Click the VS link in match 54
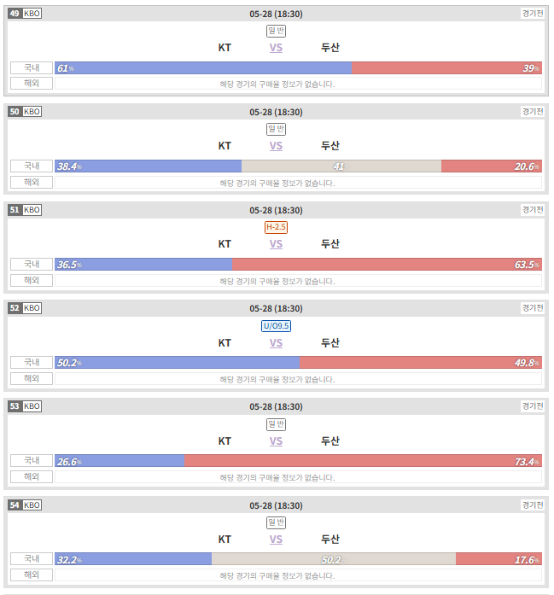This screenshot has width=554, height=595. (x=276, y=540)
